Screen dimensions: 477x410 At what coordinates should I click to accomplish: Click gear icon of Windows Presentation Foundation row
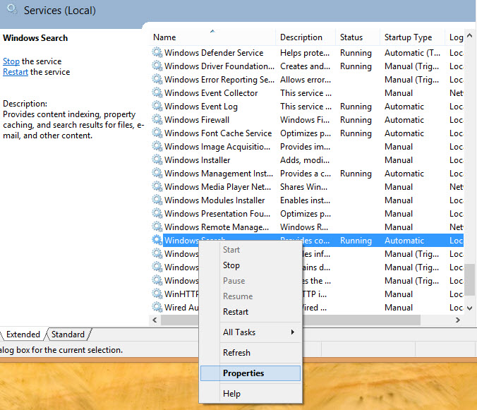[x=157, y=213]
